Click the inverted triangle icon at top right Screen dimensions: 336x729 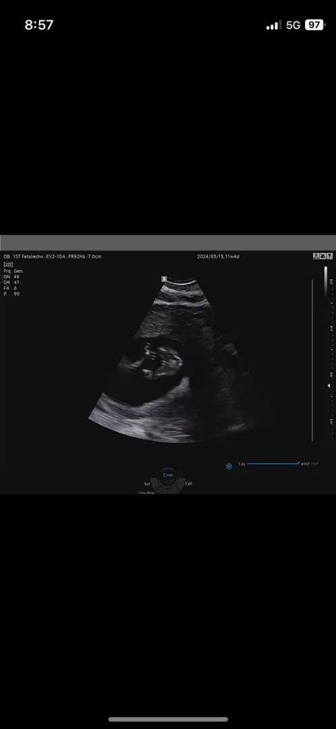point(329,256)
